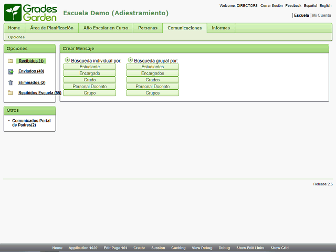Switch language to English

(325, 6)
